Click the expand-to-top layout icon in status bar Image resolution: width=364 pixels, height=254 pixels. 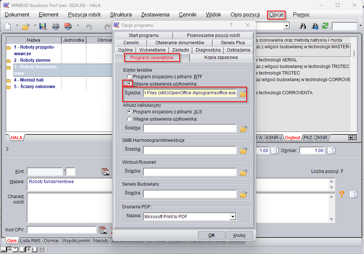16,250
